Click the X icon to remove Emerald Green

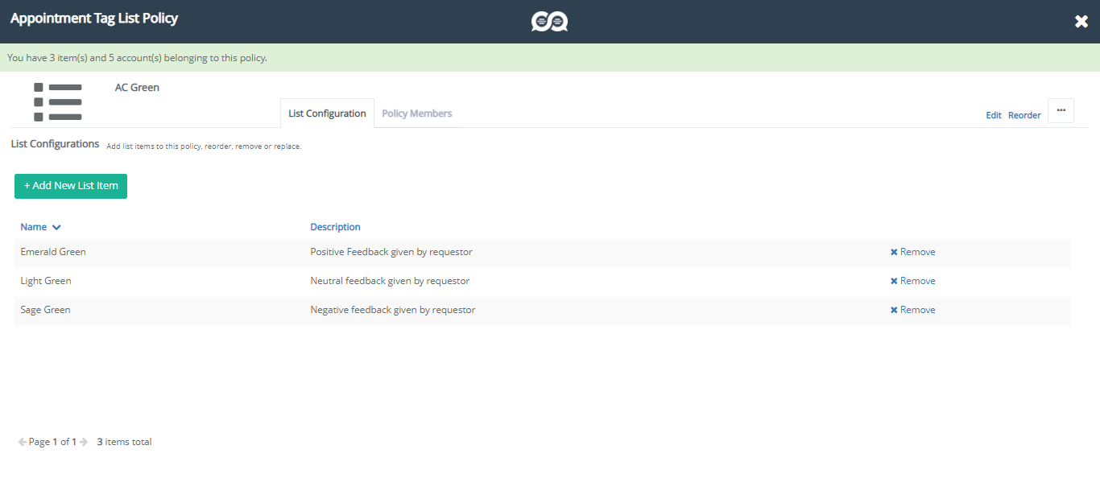tap(894, 252)
